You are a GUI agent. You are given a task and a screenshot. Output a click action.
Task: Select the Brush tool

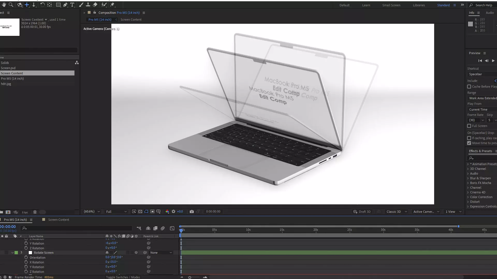(x=81, y=5)
